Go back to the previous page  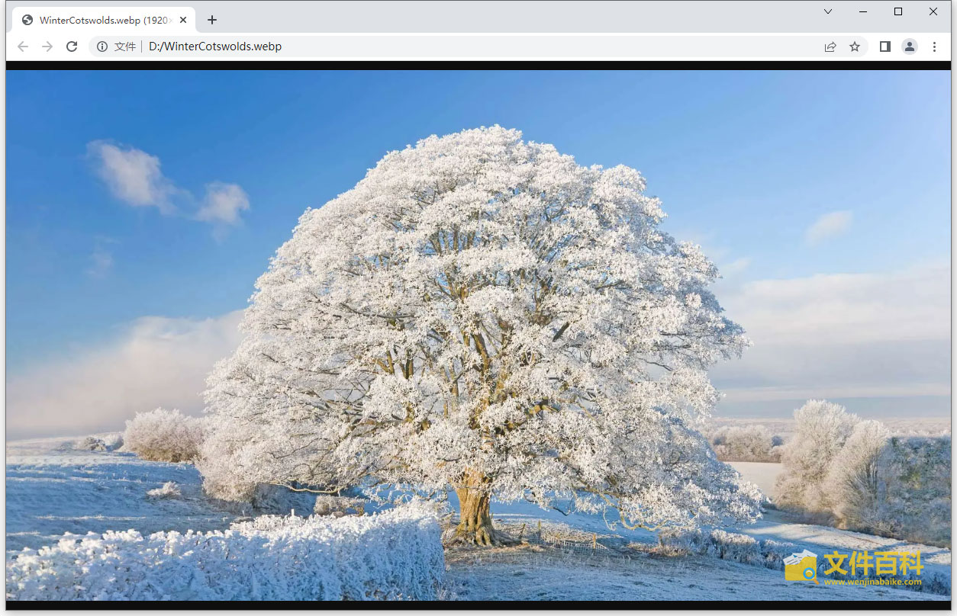23,47
